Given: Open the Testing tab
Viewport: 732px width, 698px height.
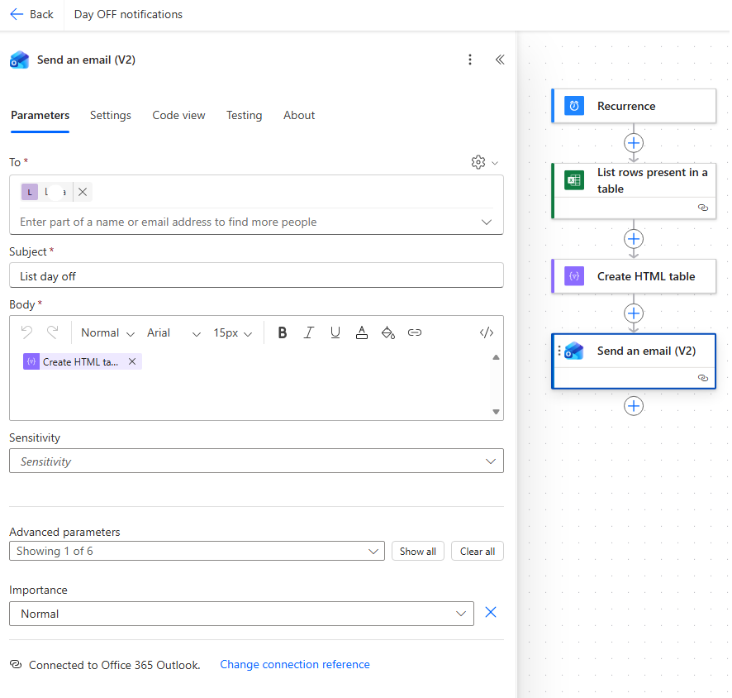Looking at the screenshot, I should [x=245, y=116].
